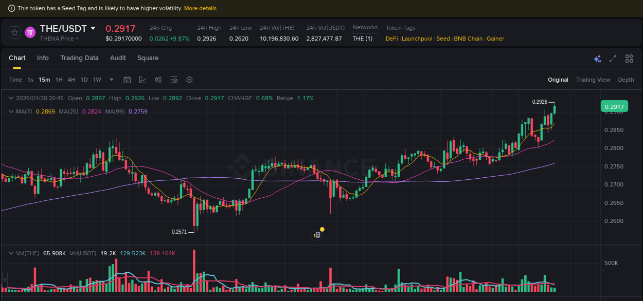Expand the chart to fullscreen
This screenshot has width=643, height=301.
click(613, 59)
